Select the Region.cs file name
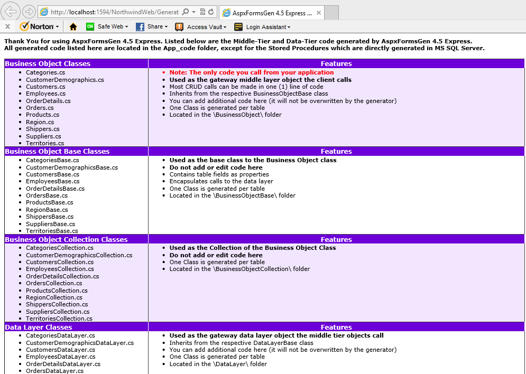The width and height of the screenshot is (526, 374). tap(40, 123)
